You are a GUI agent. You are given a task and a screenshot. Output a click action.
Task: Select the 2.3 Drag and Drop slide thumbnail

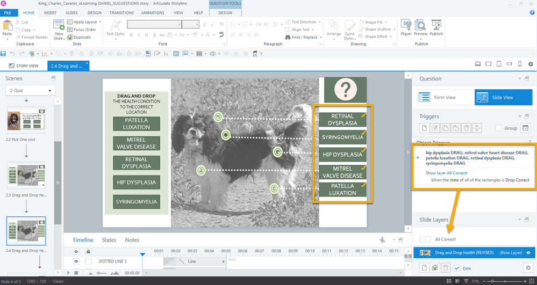click(26, 176)
